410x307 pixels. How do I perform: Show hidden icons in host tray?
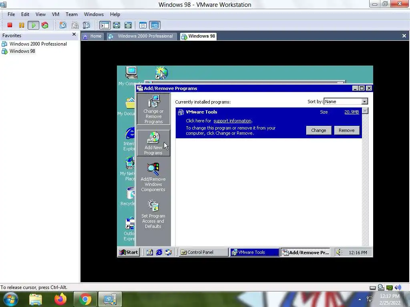pos(360,299)
